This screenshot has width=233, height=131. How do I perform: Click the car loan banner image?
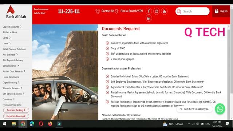tap(65, 72)
